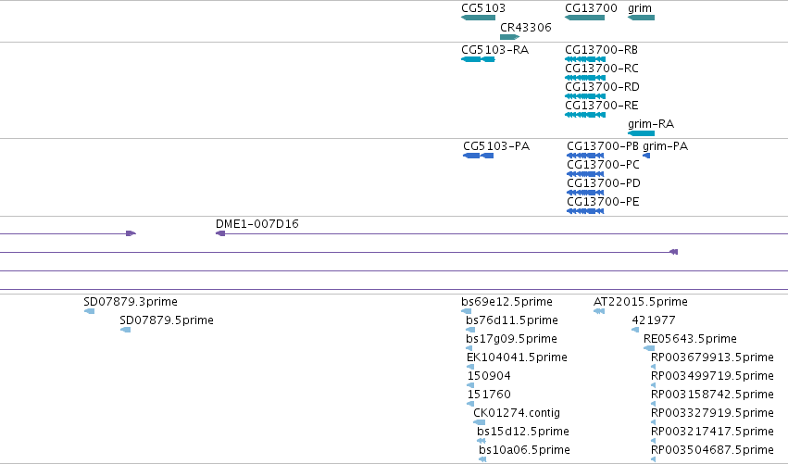Select the RP003217417.5prime marker

(x=654, y=441)
